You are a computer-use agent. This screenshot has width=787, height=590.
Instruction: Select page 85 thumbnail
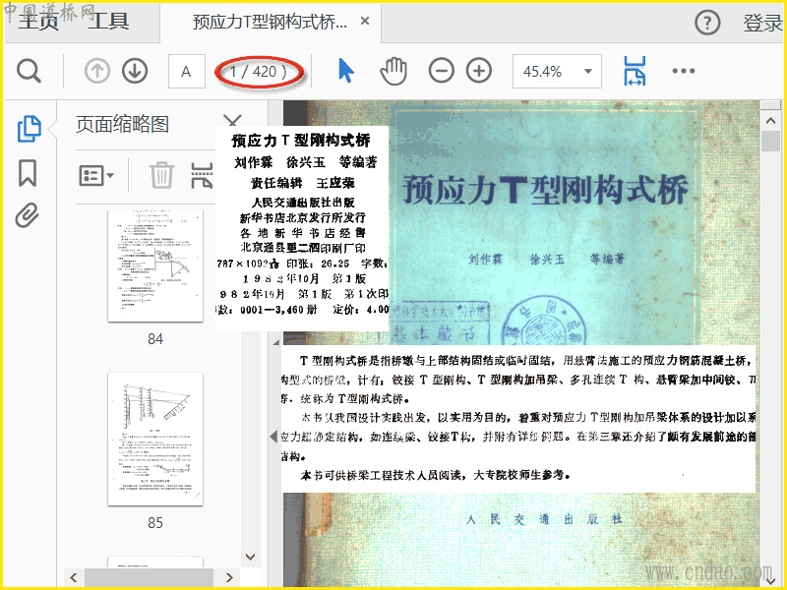(x=155, y=439)
